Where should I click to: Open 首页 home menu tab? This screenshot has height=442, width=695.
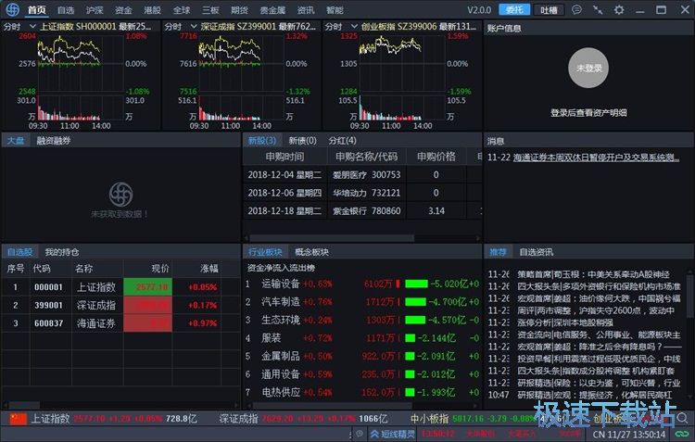36,10
